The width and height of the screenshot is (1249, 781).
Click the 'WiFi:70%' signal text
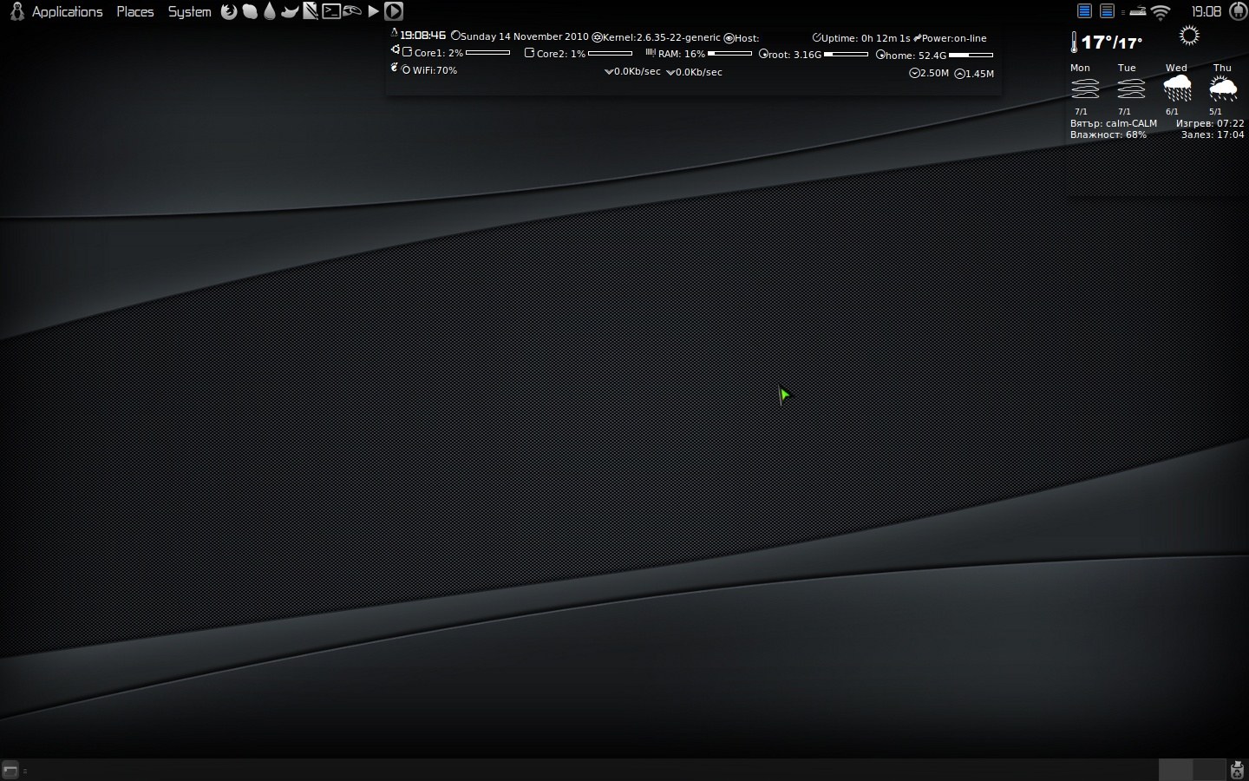coord(435,70)
